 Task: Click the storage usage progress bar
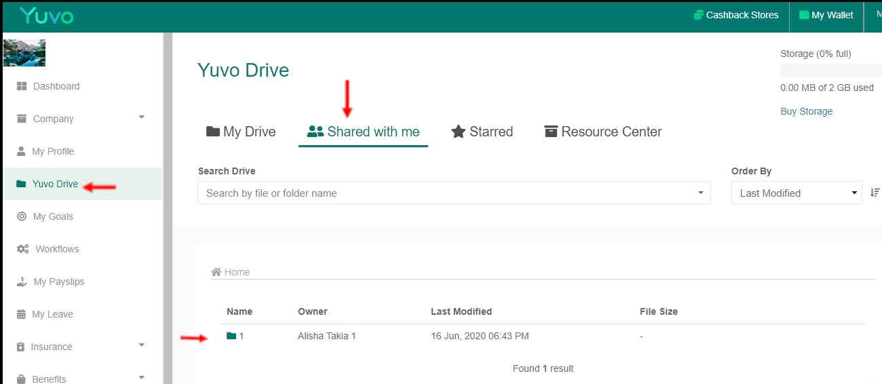[x=831, y=71]
